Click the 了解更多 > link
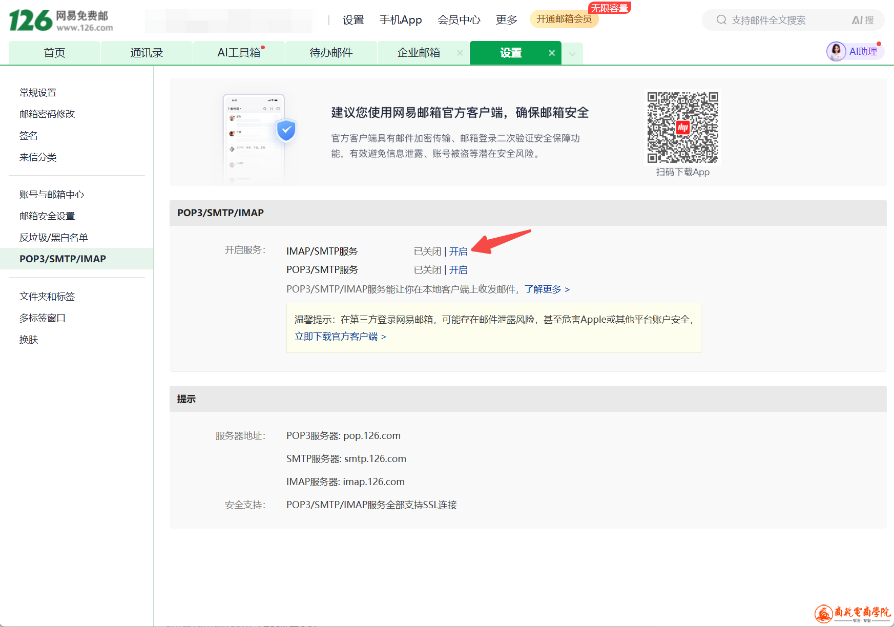Image resolution: width=894 pixels, height=627 pixels. [547, 289]
